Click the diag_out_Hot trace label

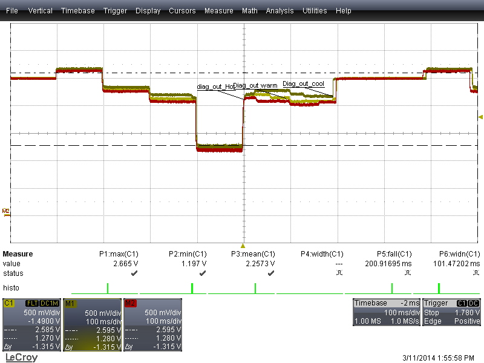coord(215,87)
